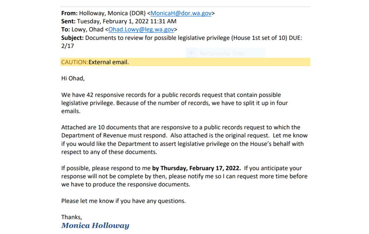Open the Ohad.Lowy@leg.wa.gov email link
Viewport: 369px width, 234px height.
click(141, 29)
